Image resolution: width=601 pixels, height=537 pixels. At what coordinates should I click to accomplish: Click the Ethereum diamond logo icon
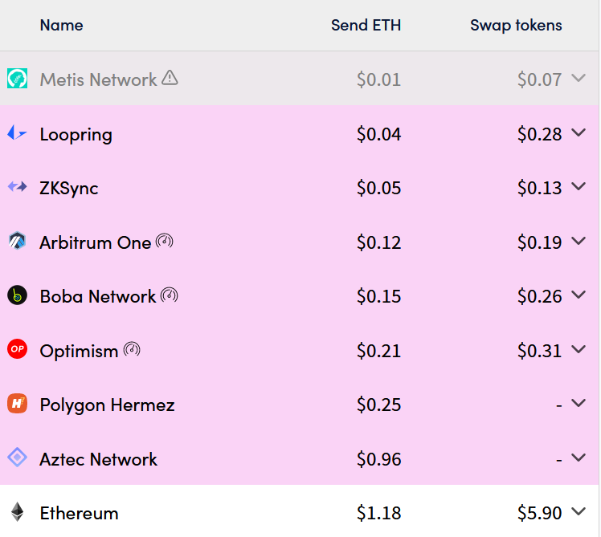click(17, 512)
